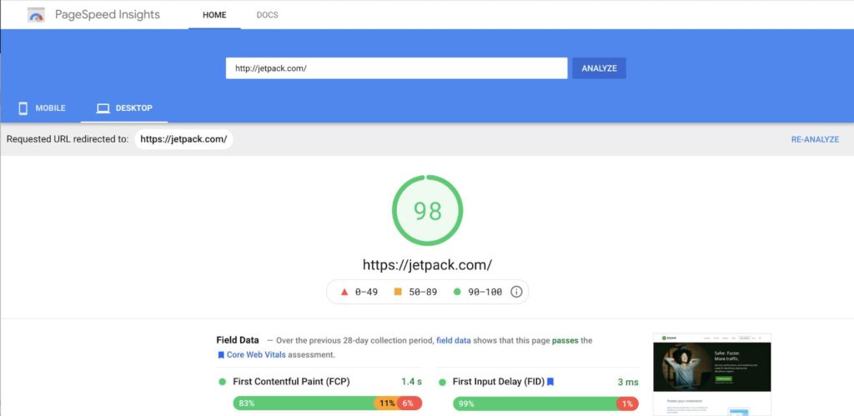Select the MOBILE results tab
Screen dimensions: 854x416
[42, 108]
